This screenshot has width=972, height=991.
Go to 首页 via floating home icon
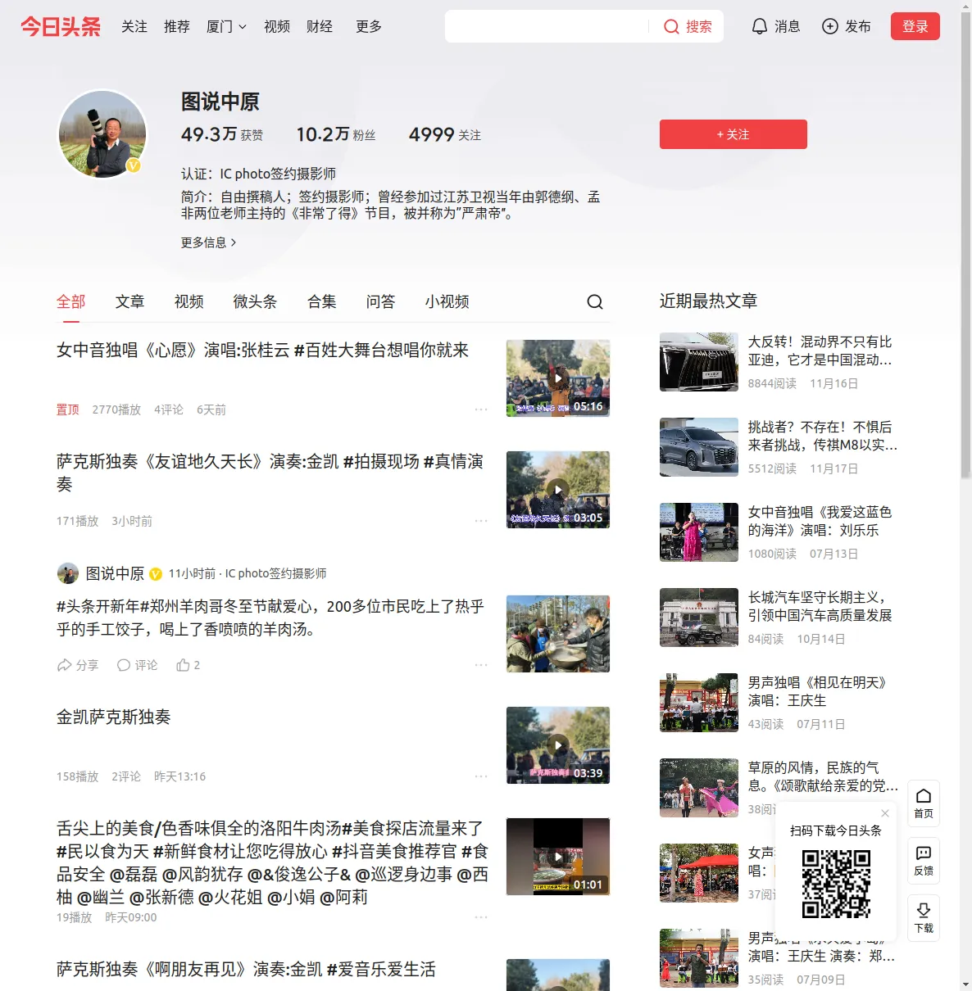924,803
